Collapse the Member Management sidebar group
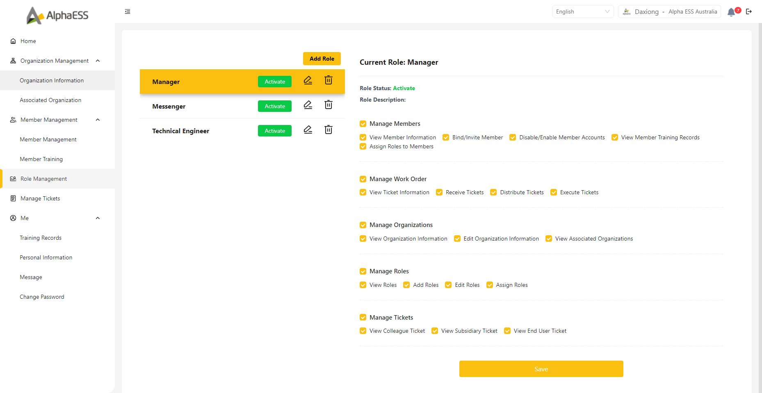Screen dimensions: 762x393 point(98,120)
